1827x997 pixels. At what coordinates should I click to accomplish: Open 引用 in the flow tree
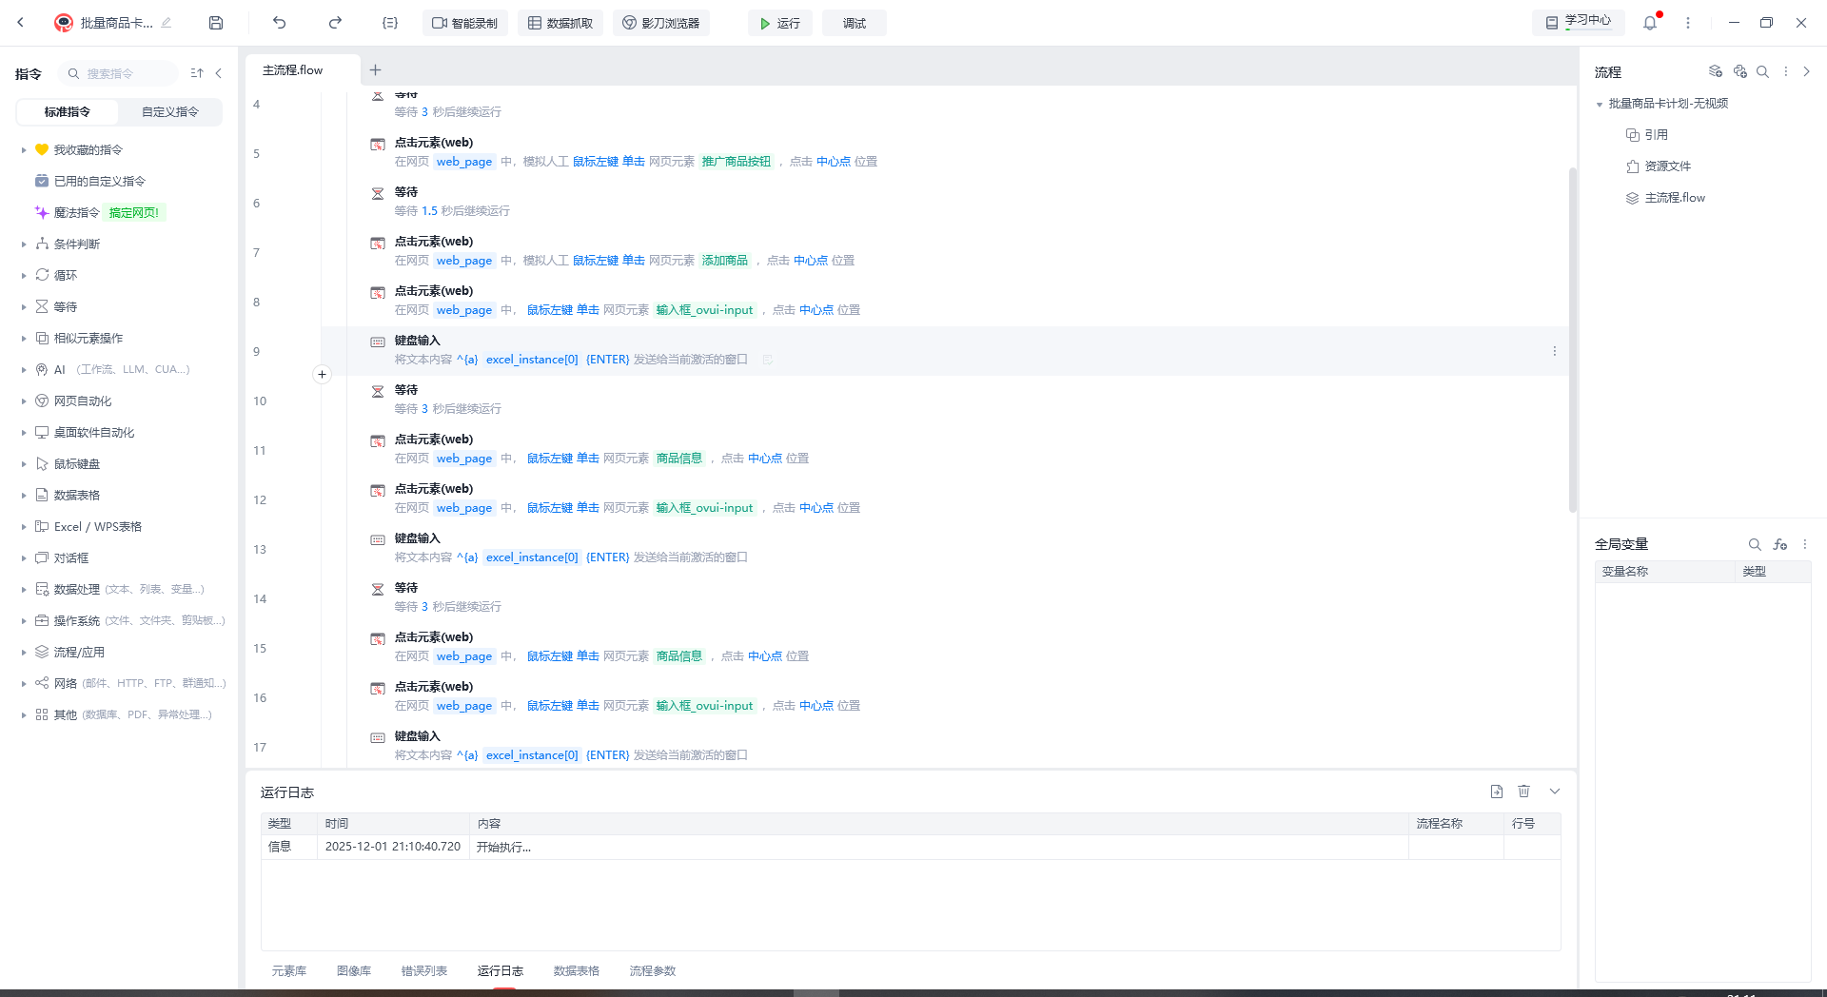point(1656,135)
